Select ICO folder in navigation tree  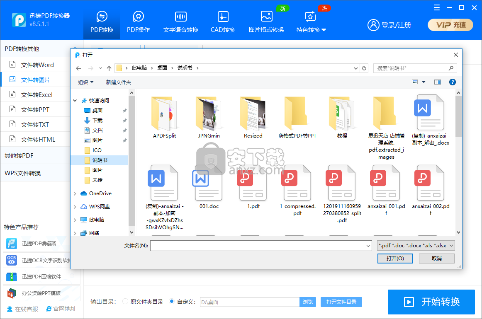pos(97,150)
